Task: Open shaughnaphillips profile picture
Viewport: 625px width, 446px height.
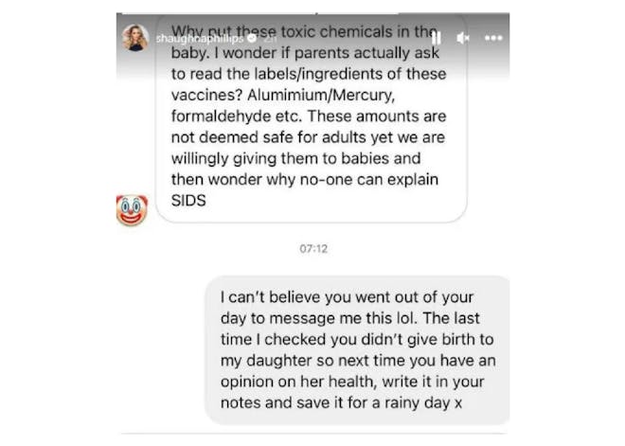Action: pos(135,38)
